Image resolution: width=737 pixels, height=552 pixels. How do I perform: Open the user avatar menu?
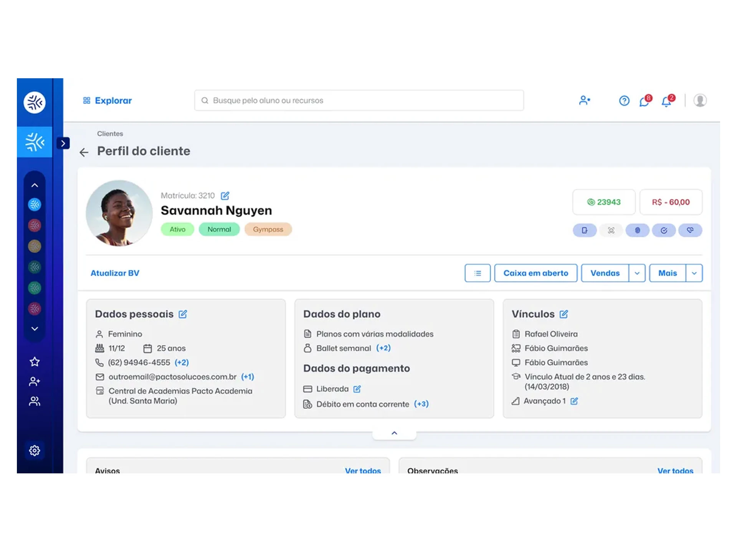tap(700, 101)
